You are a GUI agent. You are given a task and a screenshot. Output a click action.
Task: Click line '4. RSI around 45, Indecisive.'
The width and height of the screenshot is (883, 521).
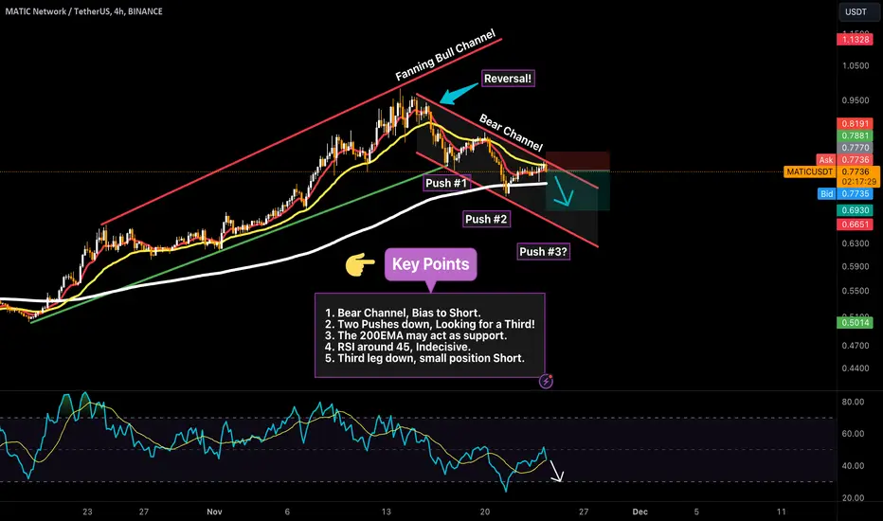pyautogui.click(x=397, y=347)
